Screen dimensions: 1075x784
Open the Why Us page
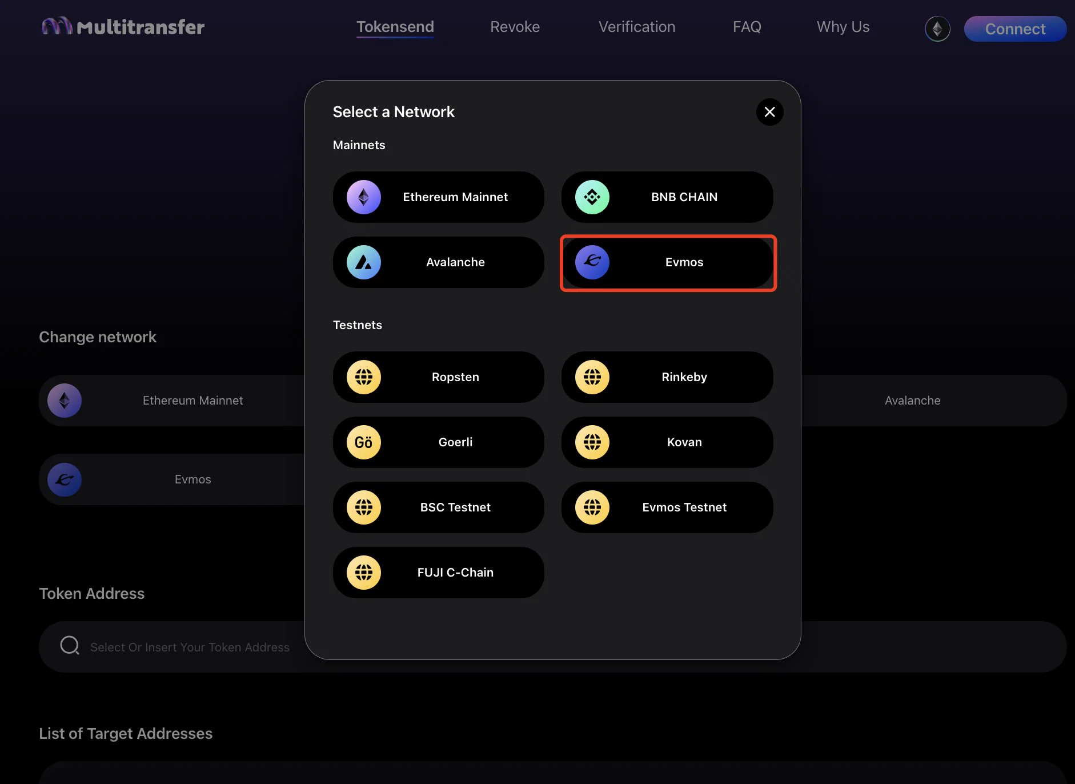pos(843,27)
